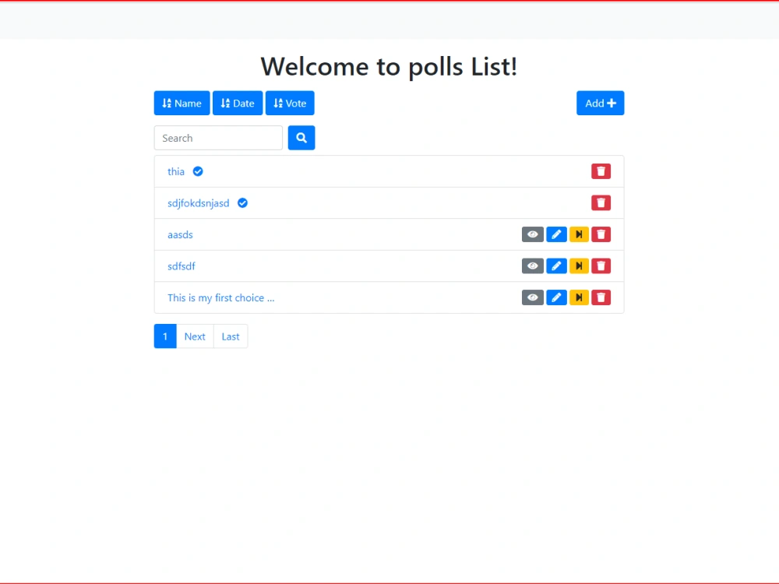The image size is (779, 584).
Task: Jump to the Last page
Action: pyautogui.click(x=231, y=336)
